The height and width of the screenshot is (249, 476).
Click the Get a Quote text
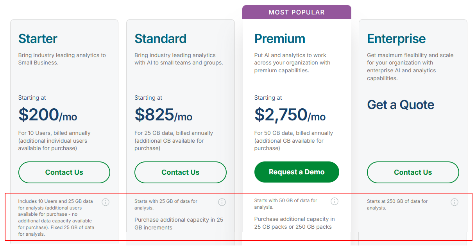point(401,105)
